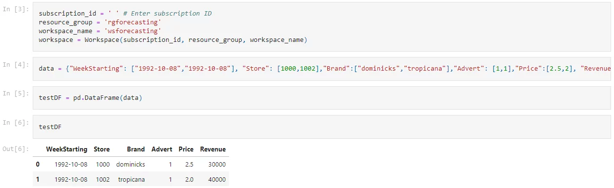The image size is (614, 188).
Task: Select the In [4] prompt label
Action: click(16, 64)
